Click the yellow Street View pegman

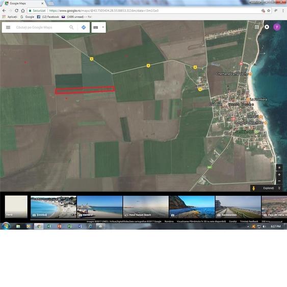coord(254,188)
